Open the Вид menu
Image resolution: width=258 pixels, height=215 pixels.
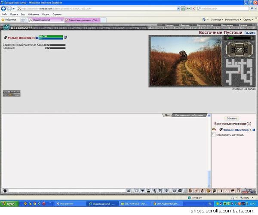[23, 14]
